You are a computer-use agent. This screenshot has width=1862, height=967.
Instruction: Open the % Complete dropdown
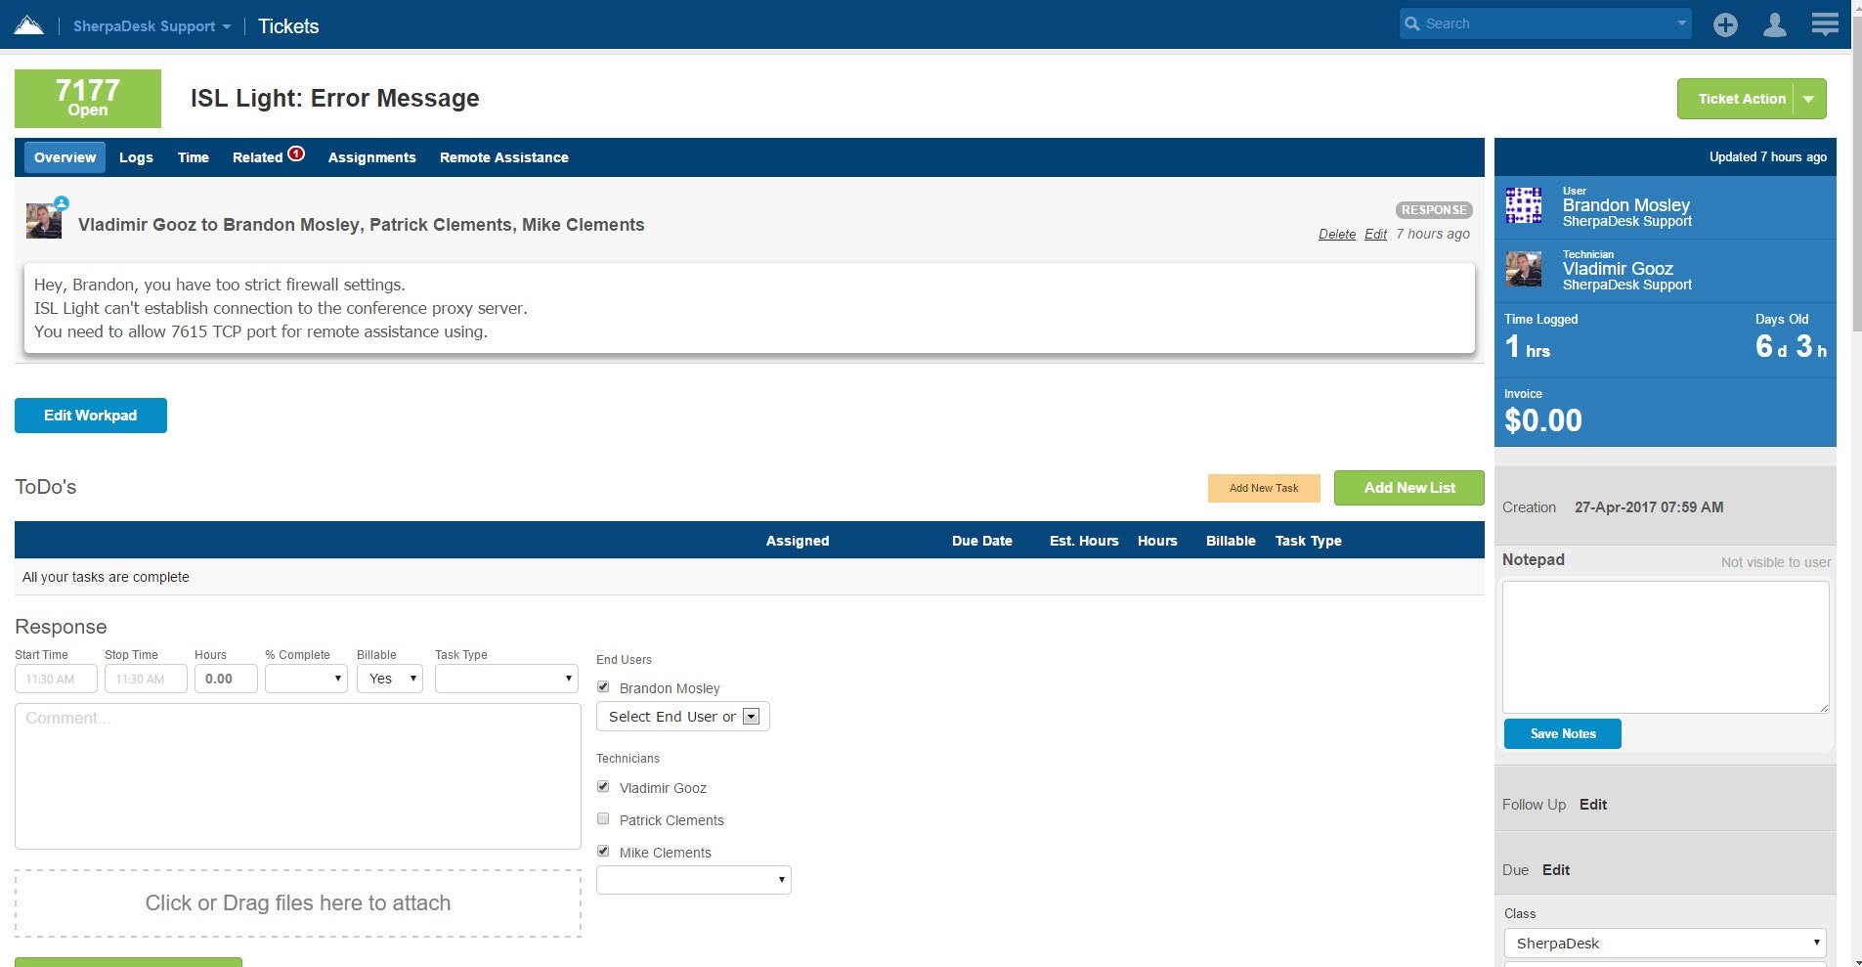pos(306,679)
